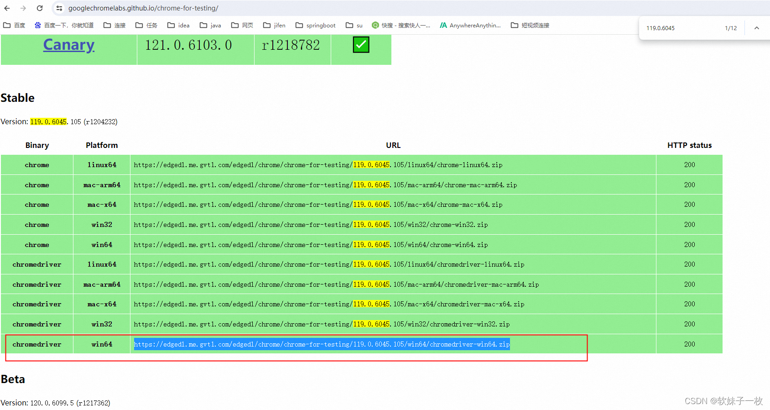
Task: Open the 任务 bookmark folder
Action: pos(146,26)
